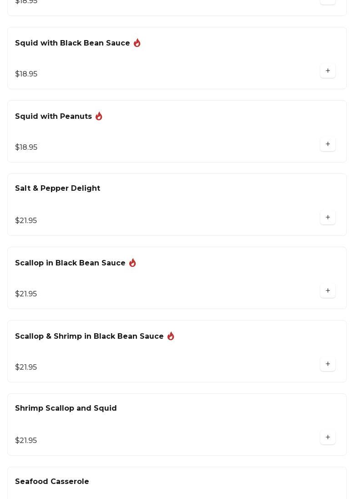The image size is (354, 499).
Task: Click the $18.95 price under Squid with Peanuts
Action: coord(26,148)
